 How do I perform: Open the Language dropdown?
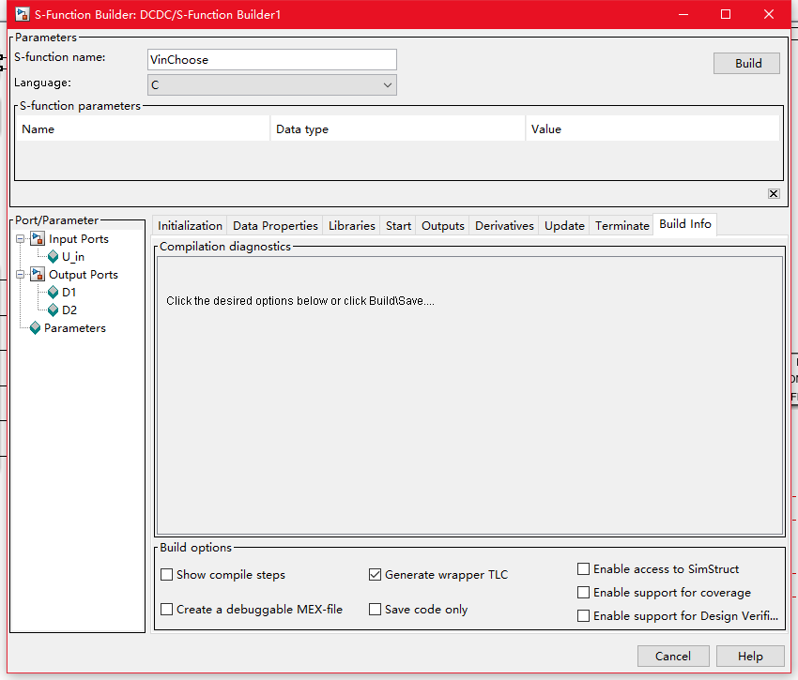pyautogui.click(x=271, y=85)
